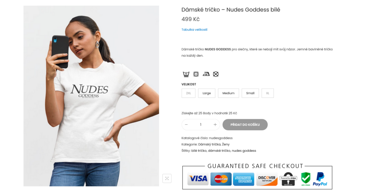Decrease quantity with the minus button

186,125
